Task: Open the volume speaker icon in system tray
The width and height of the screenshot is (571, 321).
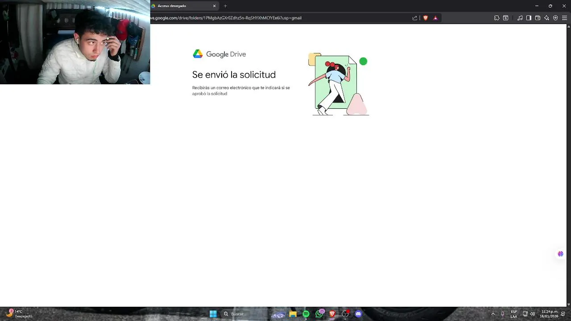Action: 532,314
